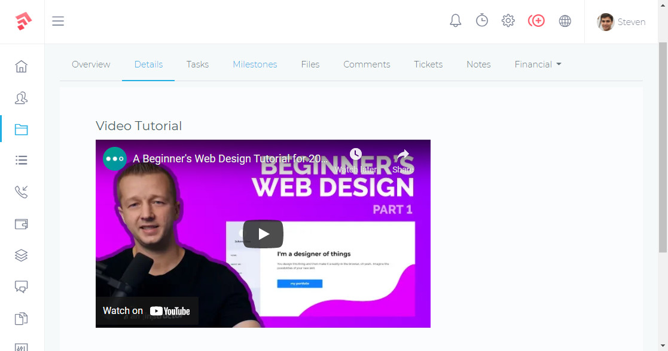Open the projects folder icon in sidebar
The image size is (668, 351).
click(22, 130)
